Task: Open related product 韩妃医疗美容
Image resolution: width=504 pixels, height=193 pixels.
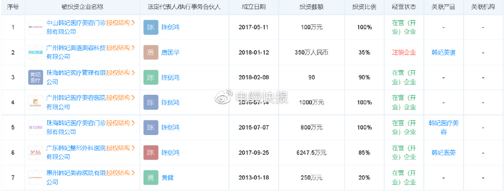Action: [443, 127]
